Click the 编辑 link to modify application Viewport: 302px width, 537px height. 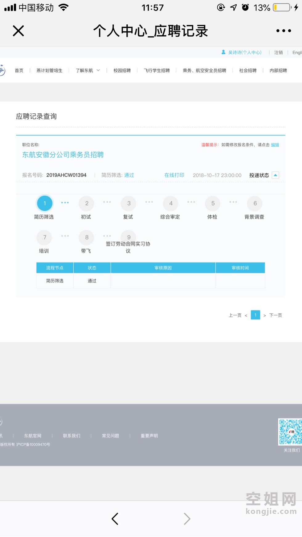click(275, 145)
